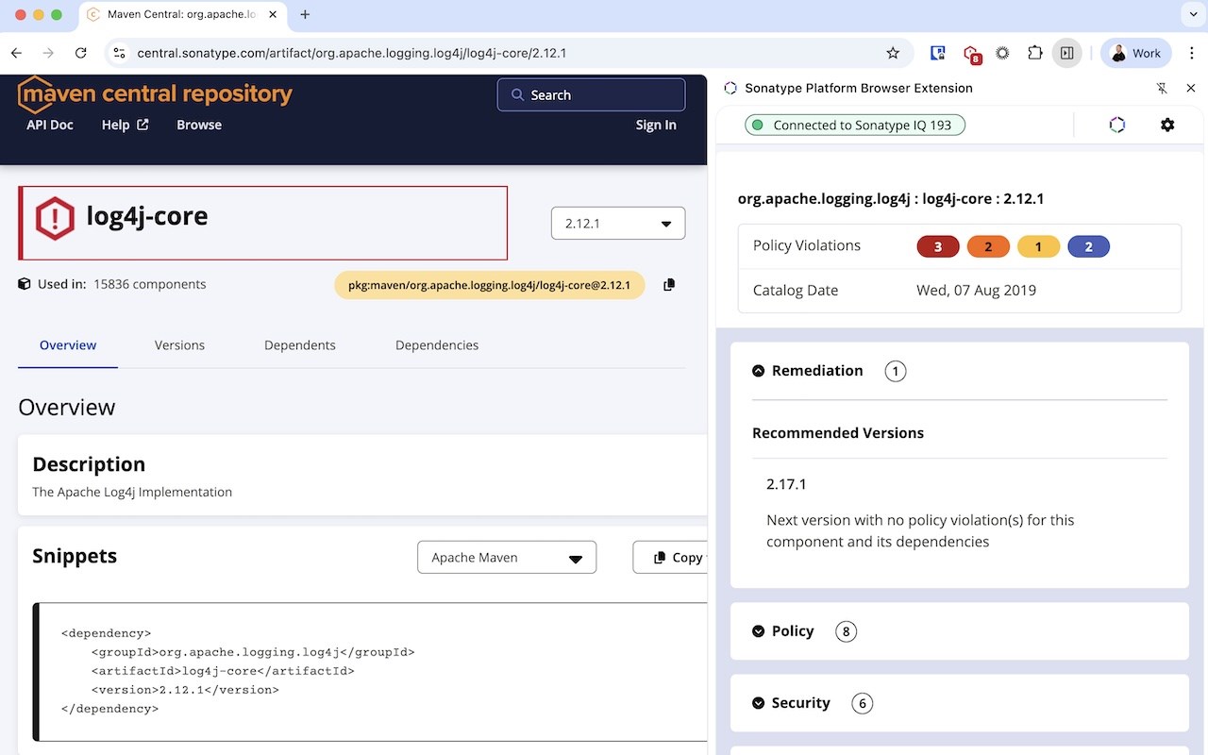The height and width of the screenshot is (755, 1208).
Task: Click the Policy count badge 8
Action: [847, 632]
